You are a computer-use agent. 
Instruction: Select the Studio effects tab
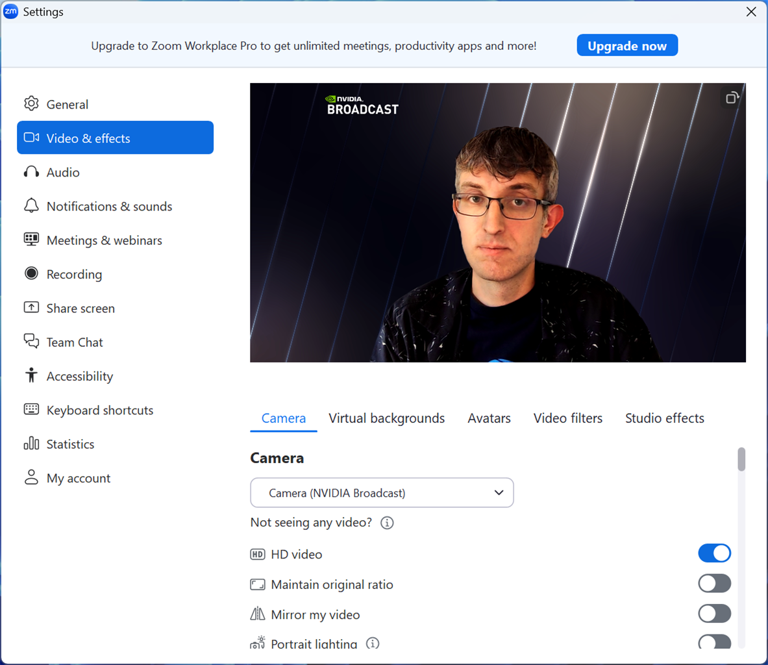[664, 418]
